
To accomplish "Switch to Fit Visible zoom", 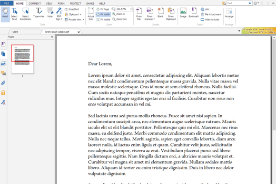I will (103, 19).
